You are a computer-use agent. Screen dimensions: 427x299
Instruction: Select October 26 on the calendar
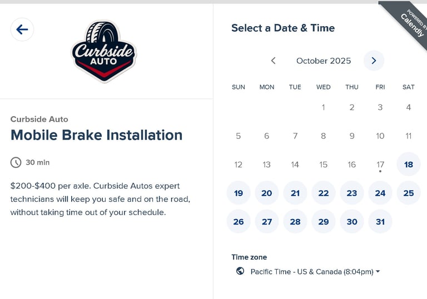[x=239, y=221]
